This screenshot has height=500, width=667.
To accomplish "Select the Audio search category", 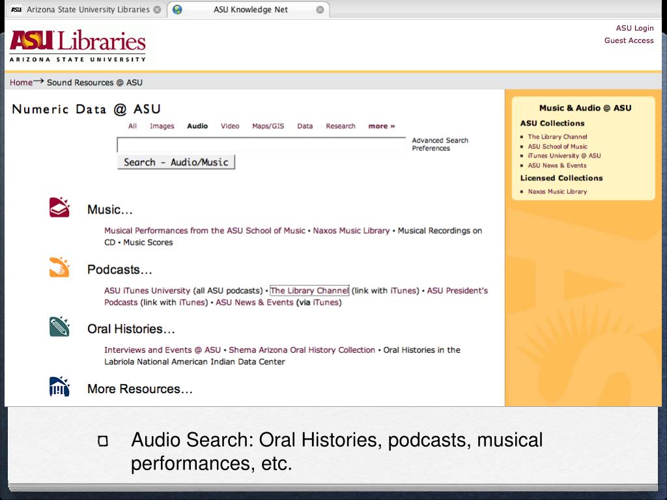I will coord(197,126).
